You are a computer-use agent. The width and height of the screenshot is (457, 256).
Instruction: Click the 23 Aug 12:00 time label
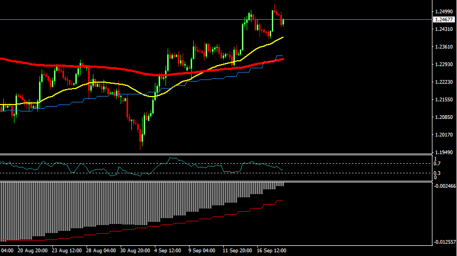coord(67,251)
